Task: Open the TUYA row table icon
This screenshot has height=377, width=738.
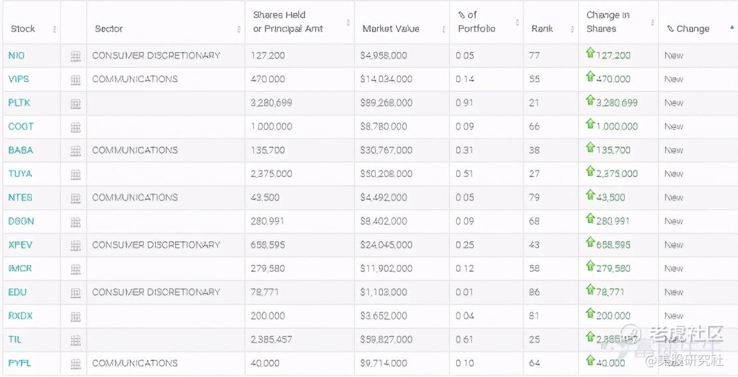Action: [x=75, y=174]
